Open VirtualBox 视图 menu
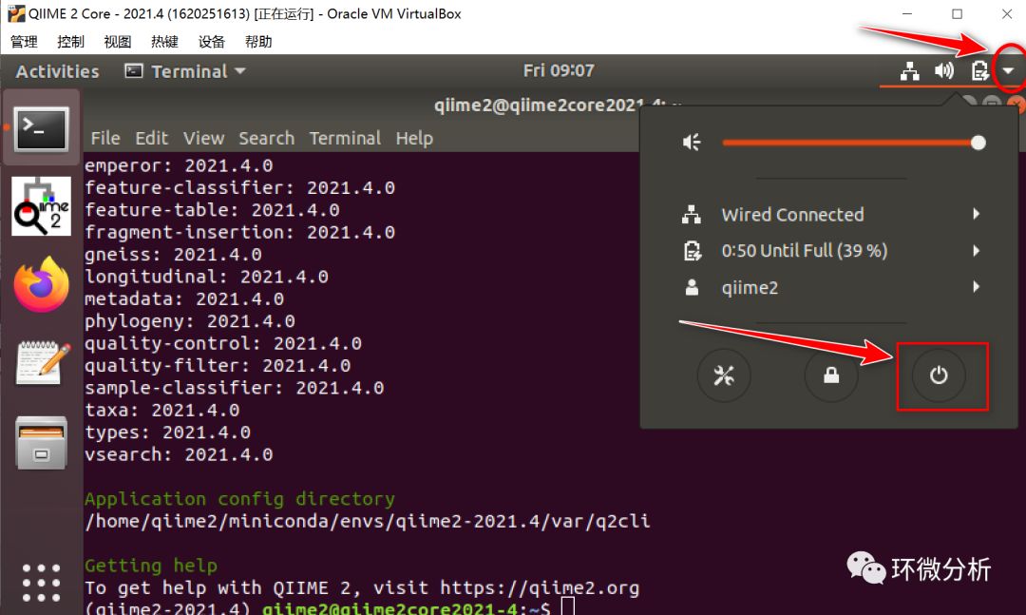 click(x=118, y=42)
